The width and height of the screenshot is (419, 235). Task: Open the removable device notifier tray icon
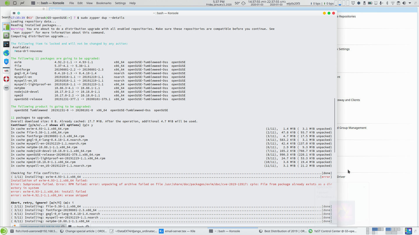tap(364, 3)
